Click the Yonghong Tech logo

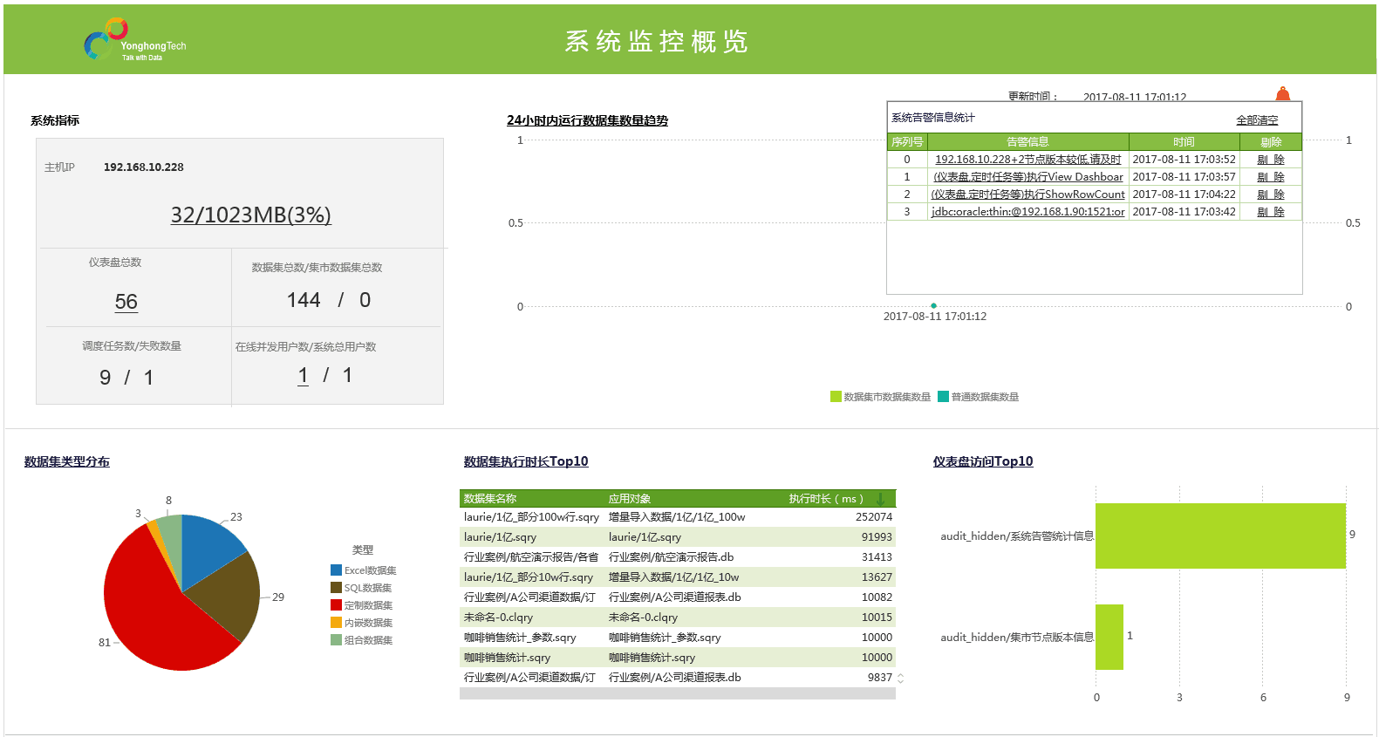coord(134,41)
